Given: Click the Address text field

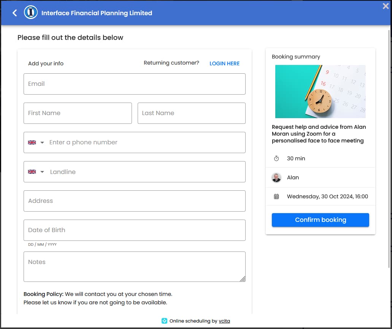Looking at the screenshot, I should [134, 201].
